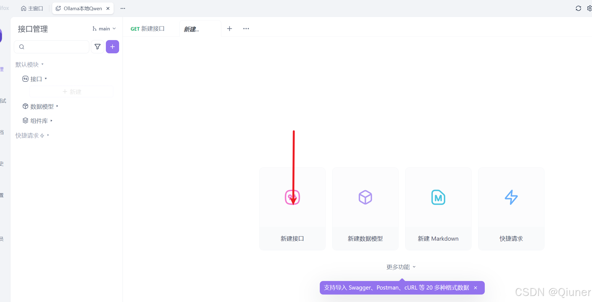Open the filter funnel icon

pos(97,47)
